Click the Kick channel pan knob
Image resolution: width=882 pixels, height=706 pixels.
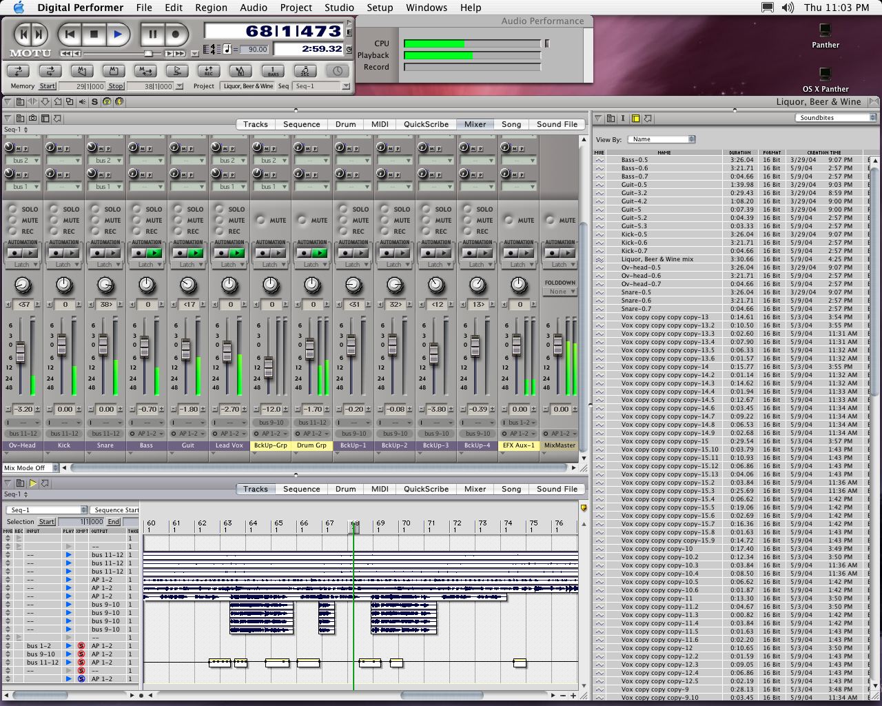point(64,284)
